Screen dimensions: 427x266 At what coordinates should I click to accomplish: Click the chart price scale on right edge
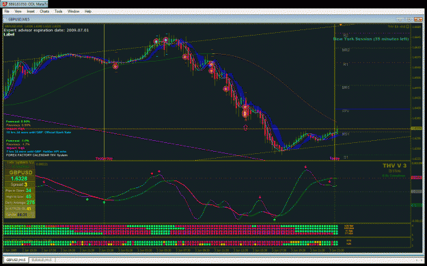(417, 93)
